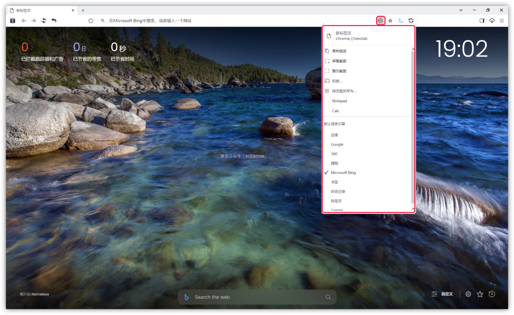Select the 新标签页 browser tab
This screenshot has height=315, width=514.
coord(42,10)
